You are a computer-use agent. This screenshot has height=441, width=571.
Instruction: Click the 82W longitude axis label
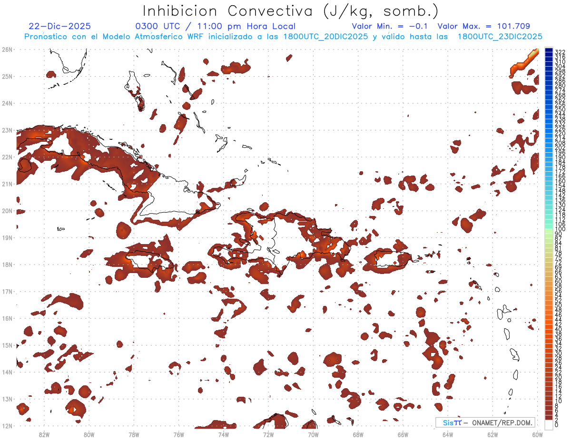pyautogui.click(x=44, y=434)
